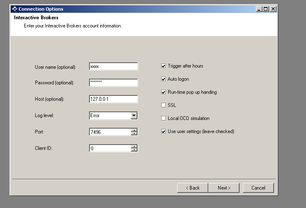Cancel the connection setup

258,188
